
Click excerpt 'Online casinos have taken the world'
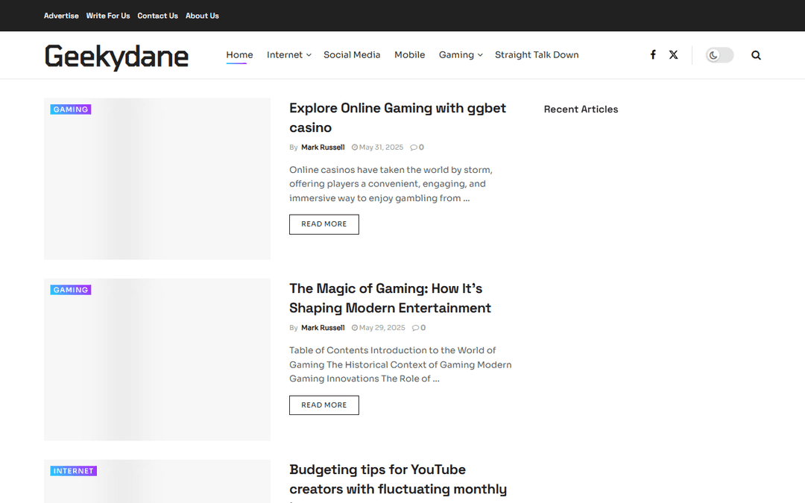click(391, 184)
